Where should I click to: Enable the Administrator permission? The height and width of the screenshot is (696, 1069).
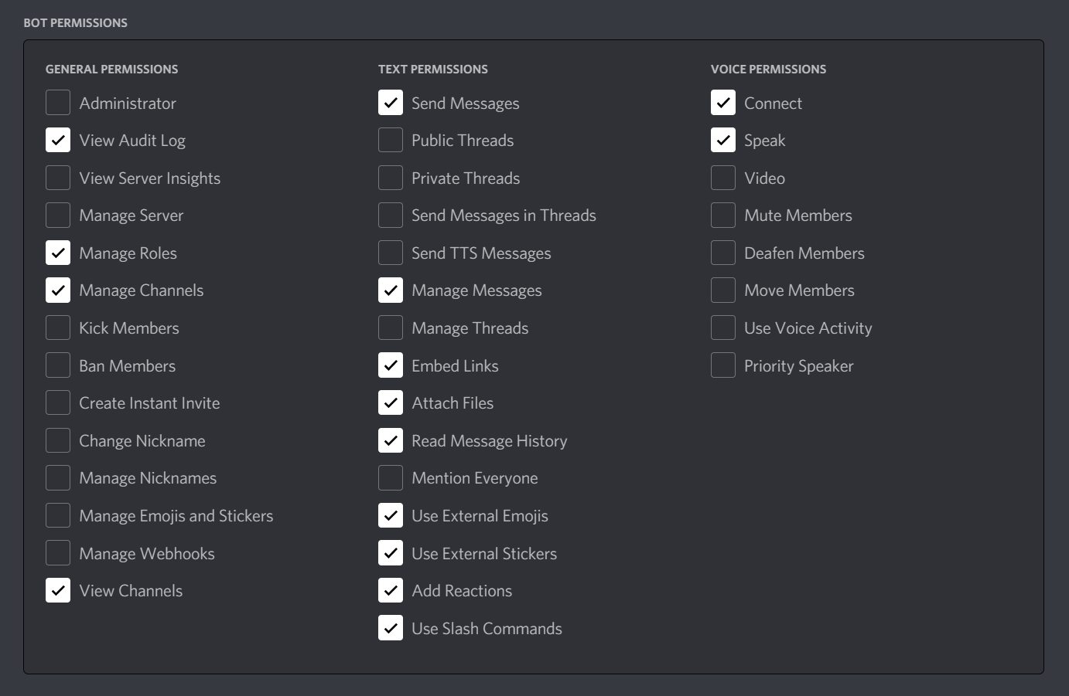click(58, 102)
